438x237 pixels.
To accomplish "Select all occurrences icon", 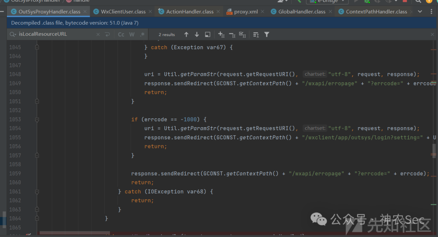I will coord(243,34).
